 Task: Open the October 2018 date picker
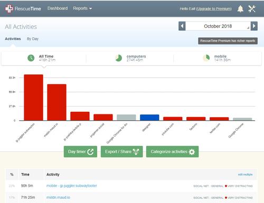point(218,26)
